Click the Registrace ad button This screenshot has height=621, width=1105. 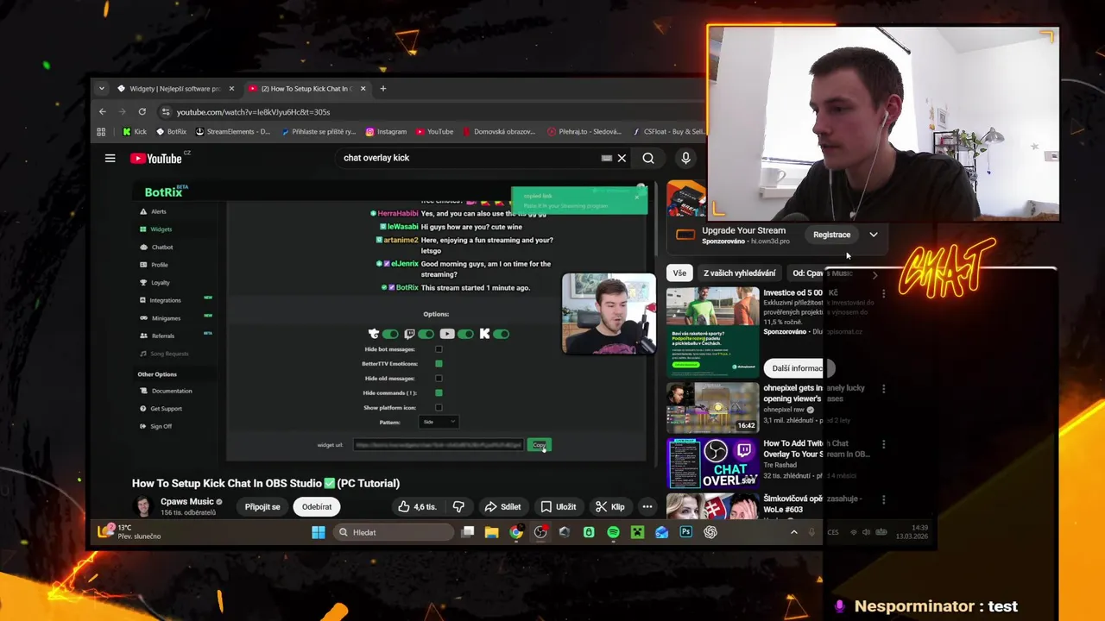tap(831, 235)
